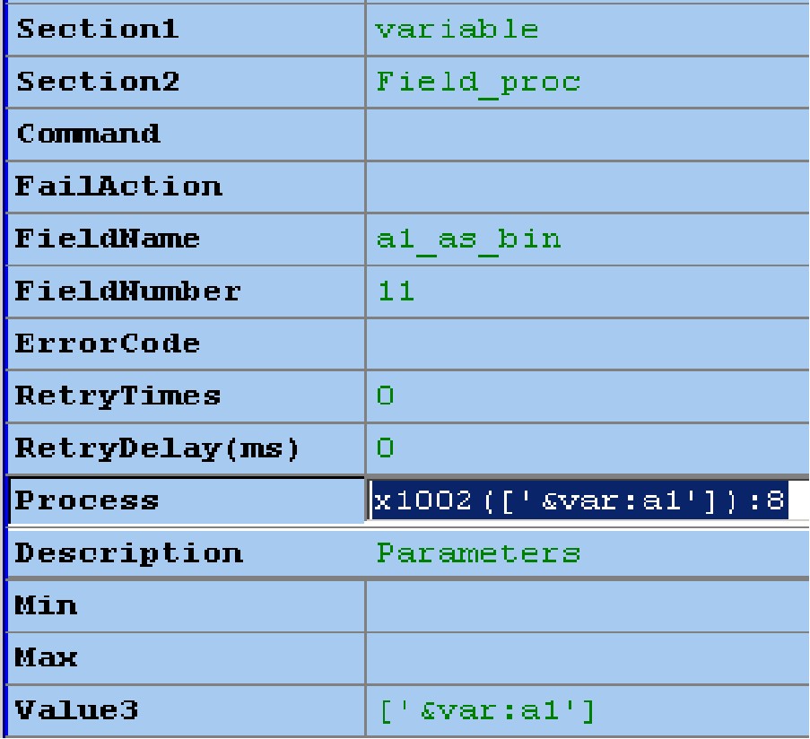This screenshot has width=810, height=739.
Task: Select the RetryDelay(ms) value cell
Action: pos(587,448)
